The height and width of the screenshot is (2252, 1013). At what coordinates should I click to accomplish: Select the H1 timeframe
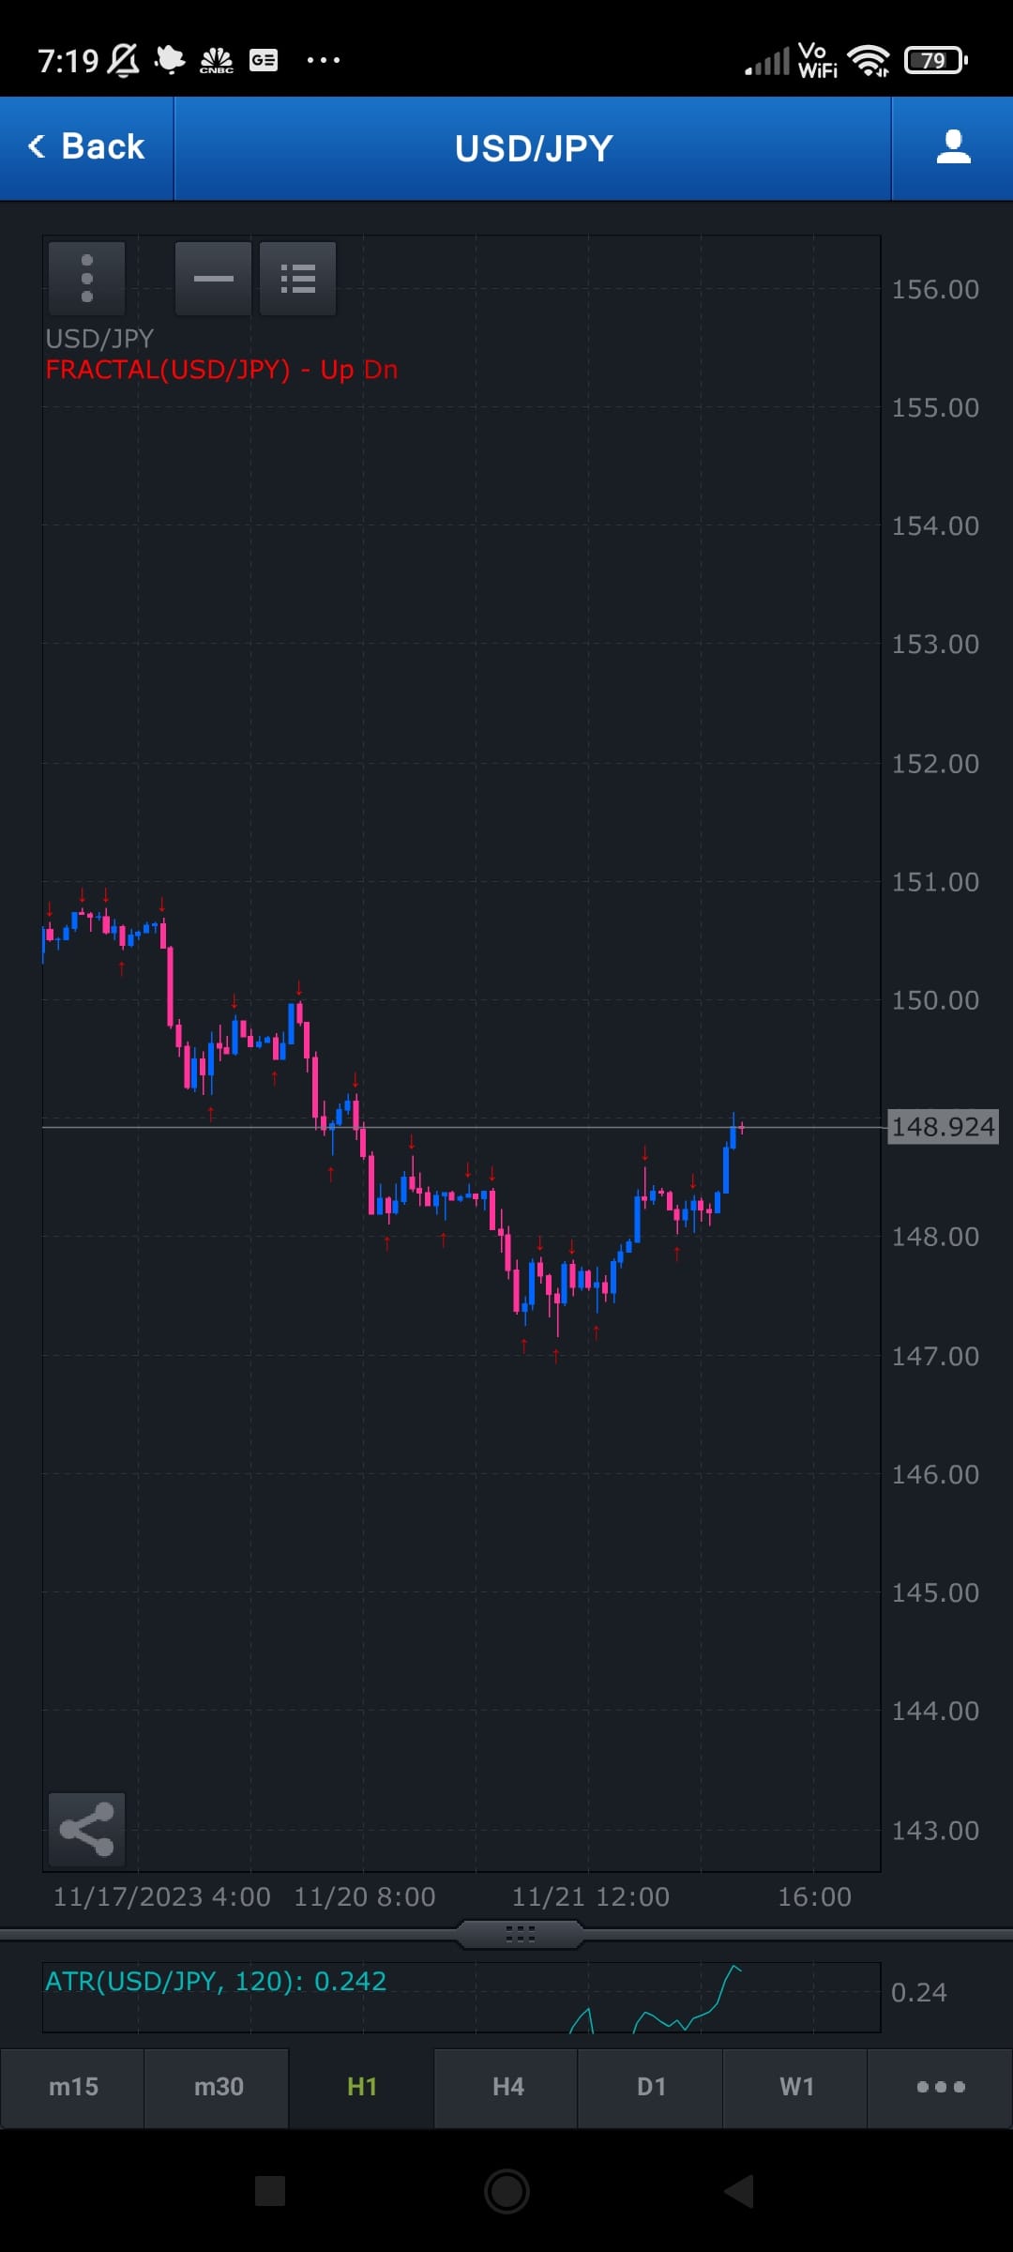click(x=362, y=2087)
